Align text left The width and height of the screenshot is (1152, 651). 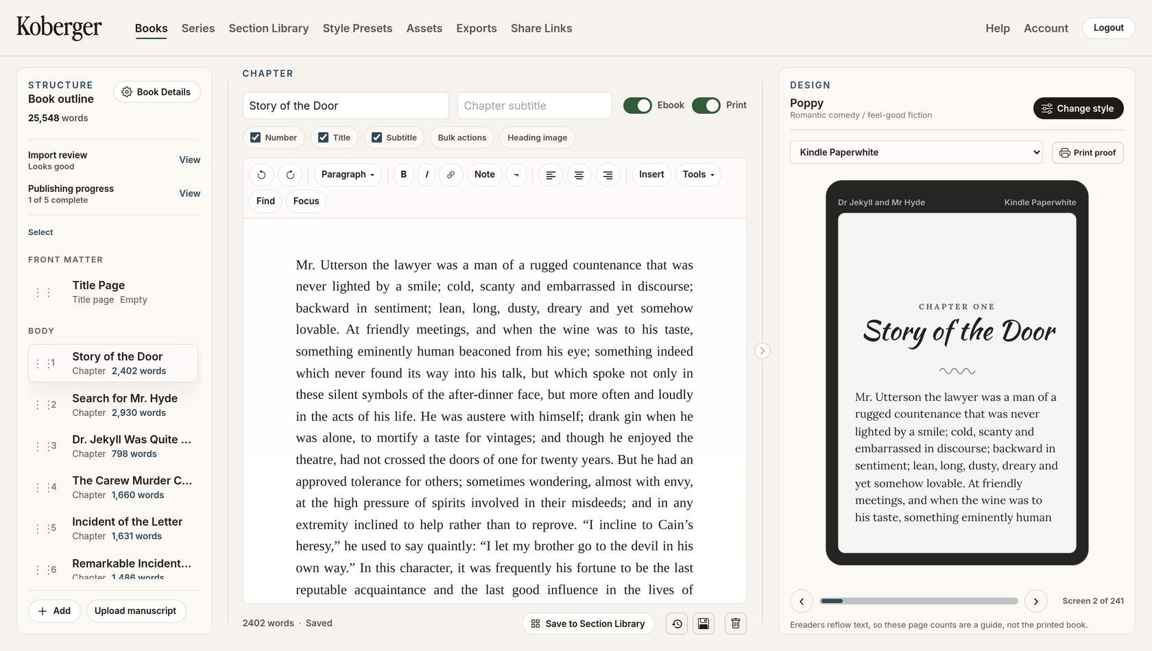pyautogui.click(x=550, y=175)
